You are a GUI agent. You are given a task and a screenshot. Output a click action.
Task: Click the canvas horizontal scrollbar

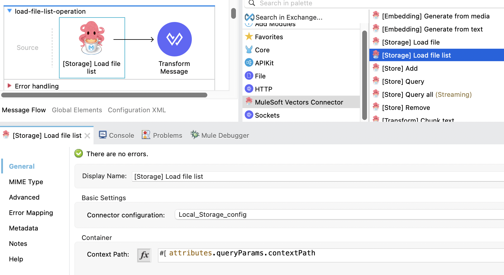click(104, 95)
